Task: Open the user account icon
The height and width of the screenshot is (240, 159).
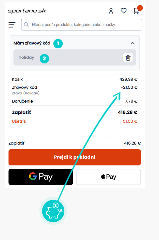Action: coord(111,11)
